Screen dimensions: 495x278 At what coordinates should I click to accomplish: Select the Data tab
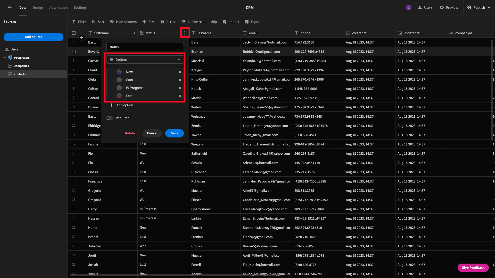pos(23,7)
